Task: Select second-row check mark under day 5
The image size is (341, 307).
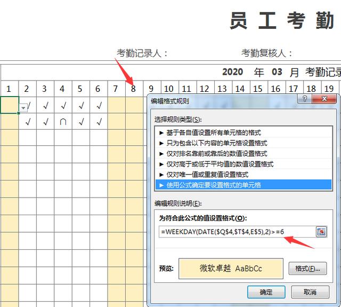Action: (81, 122)
